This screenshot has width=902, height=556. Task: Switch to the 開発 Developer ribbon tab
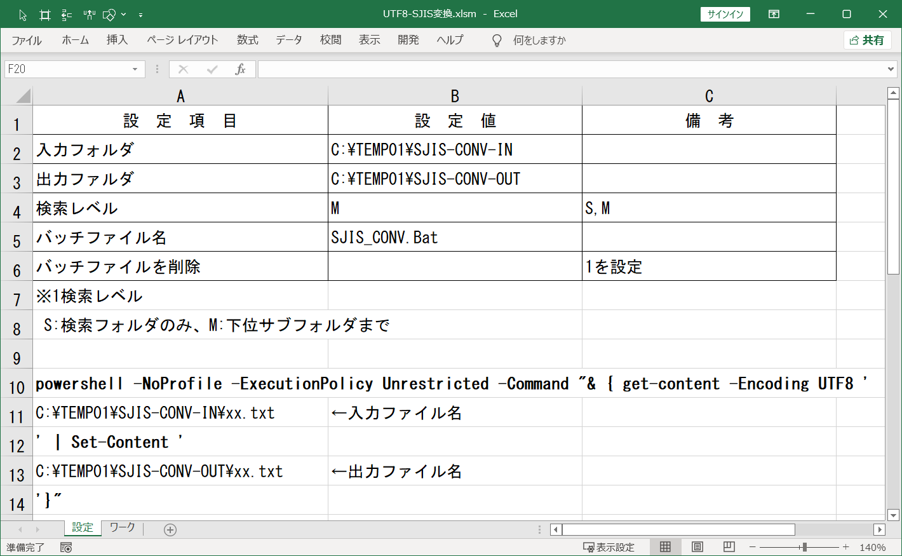[x=408, y=40]
